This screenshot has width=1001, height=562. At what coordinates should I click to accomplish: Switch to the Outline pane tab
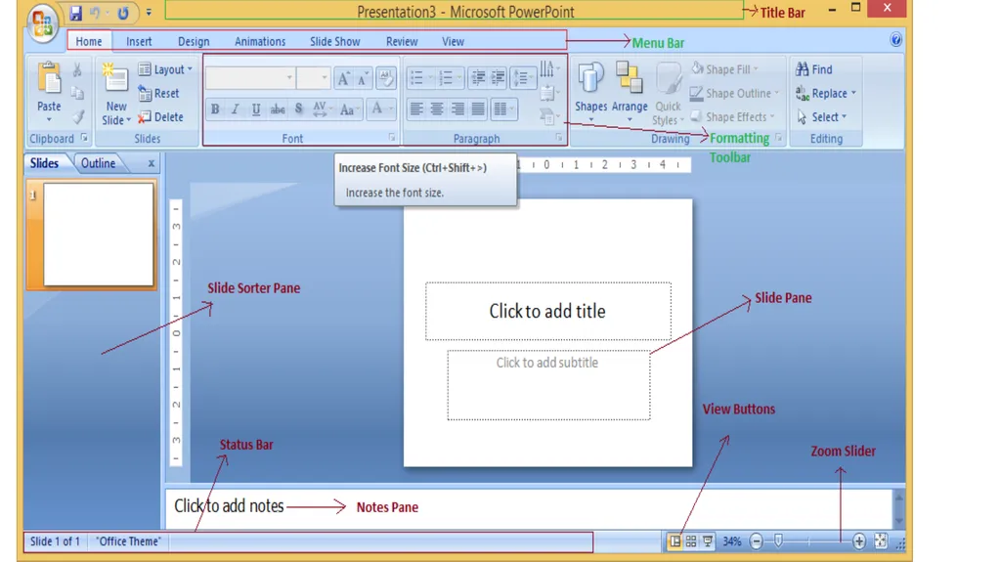click(99, 163)
